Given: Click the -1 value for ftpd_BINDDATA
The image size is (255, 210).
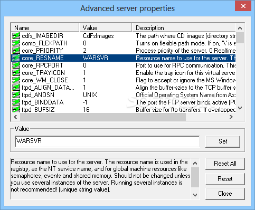Looking at the screenshot, I should 85,102.
